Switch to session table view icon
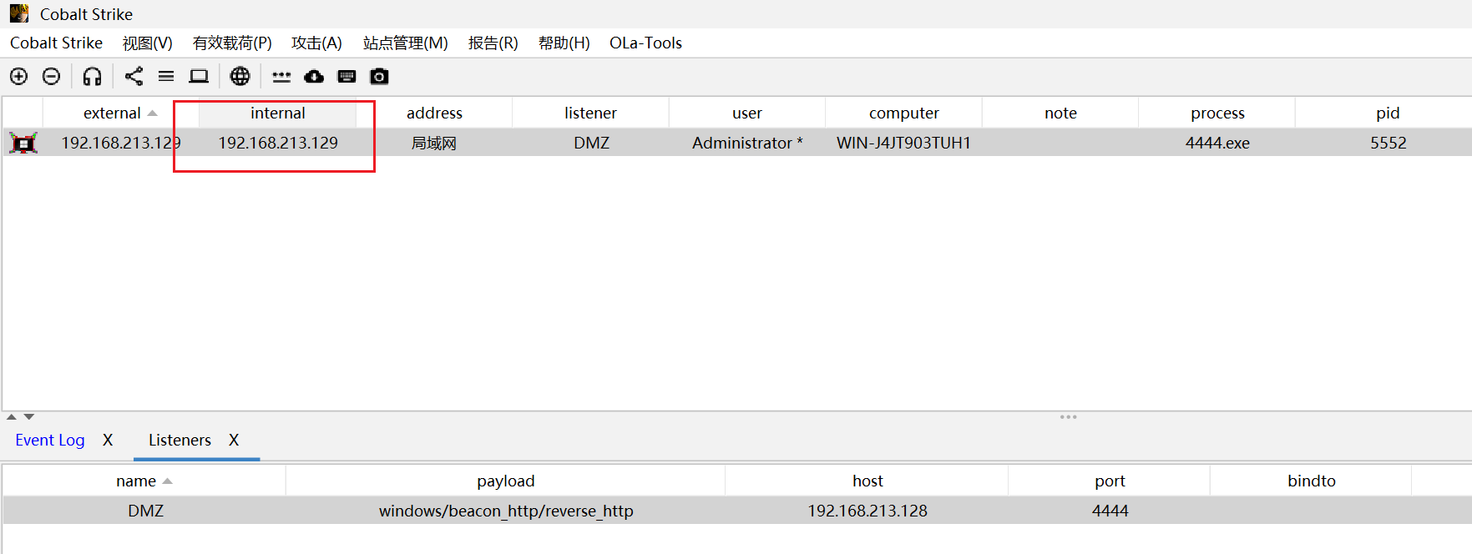1472x554 pixels. pos(166,77)
